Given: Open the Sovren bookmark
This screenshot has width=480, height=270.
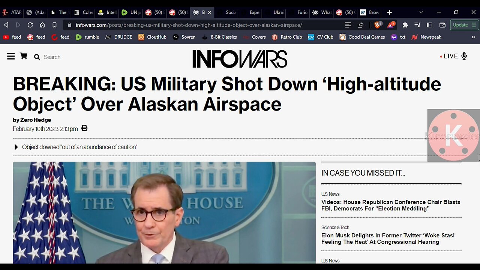Looking at the screenshot, I should pos(184,37).
